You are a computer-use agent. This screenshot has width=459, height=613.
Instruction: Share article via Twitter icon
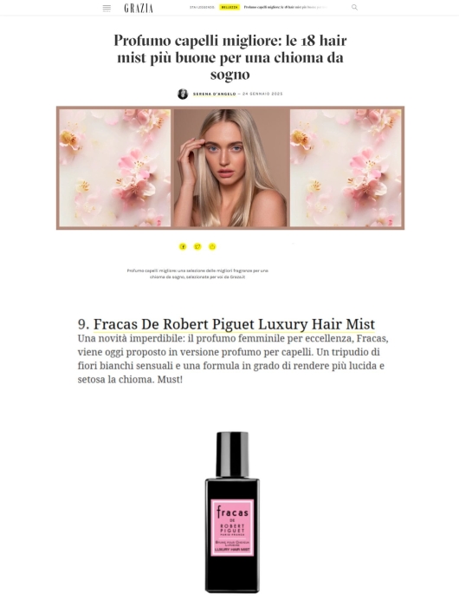point(197,247)
